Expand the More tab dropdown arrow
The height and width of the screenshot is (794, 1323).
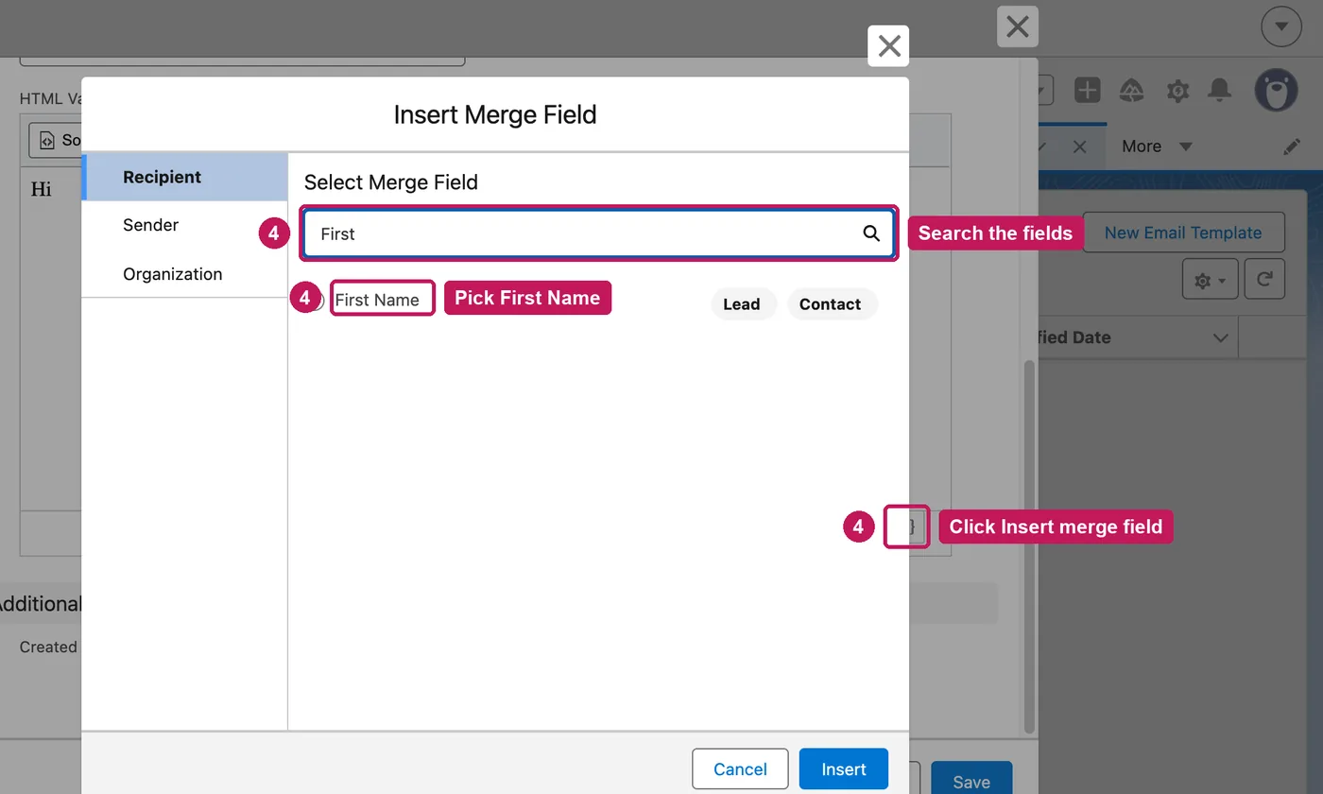[1185, 147]
